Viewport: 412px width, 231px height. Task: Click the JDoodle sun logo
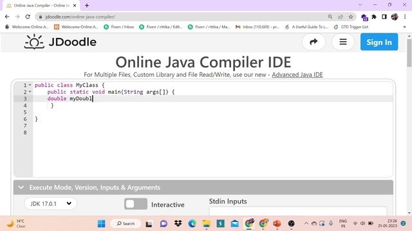pyautogui.click(x=34, y=42)
